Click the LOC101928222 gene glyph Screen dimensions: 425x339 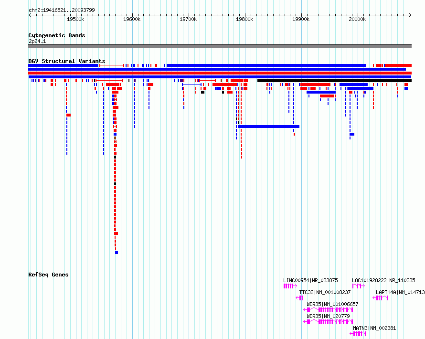pos(359,286)
